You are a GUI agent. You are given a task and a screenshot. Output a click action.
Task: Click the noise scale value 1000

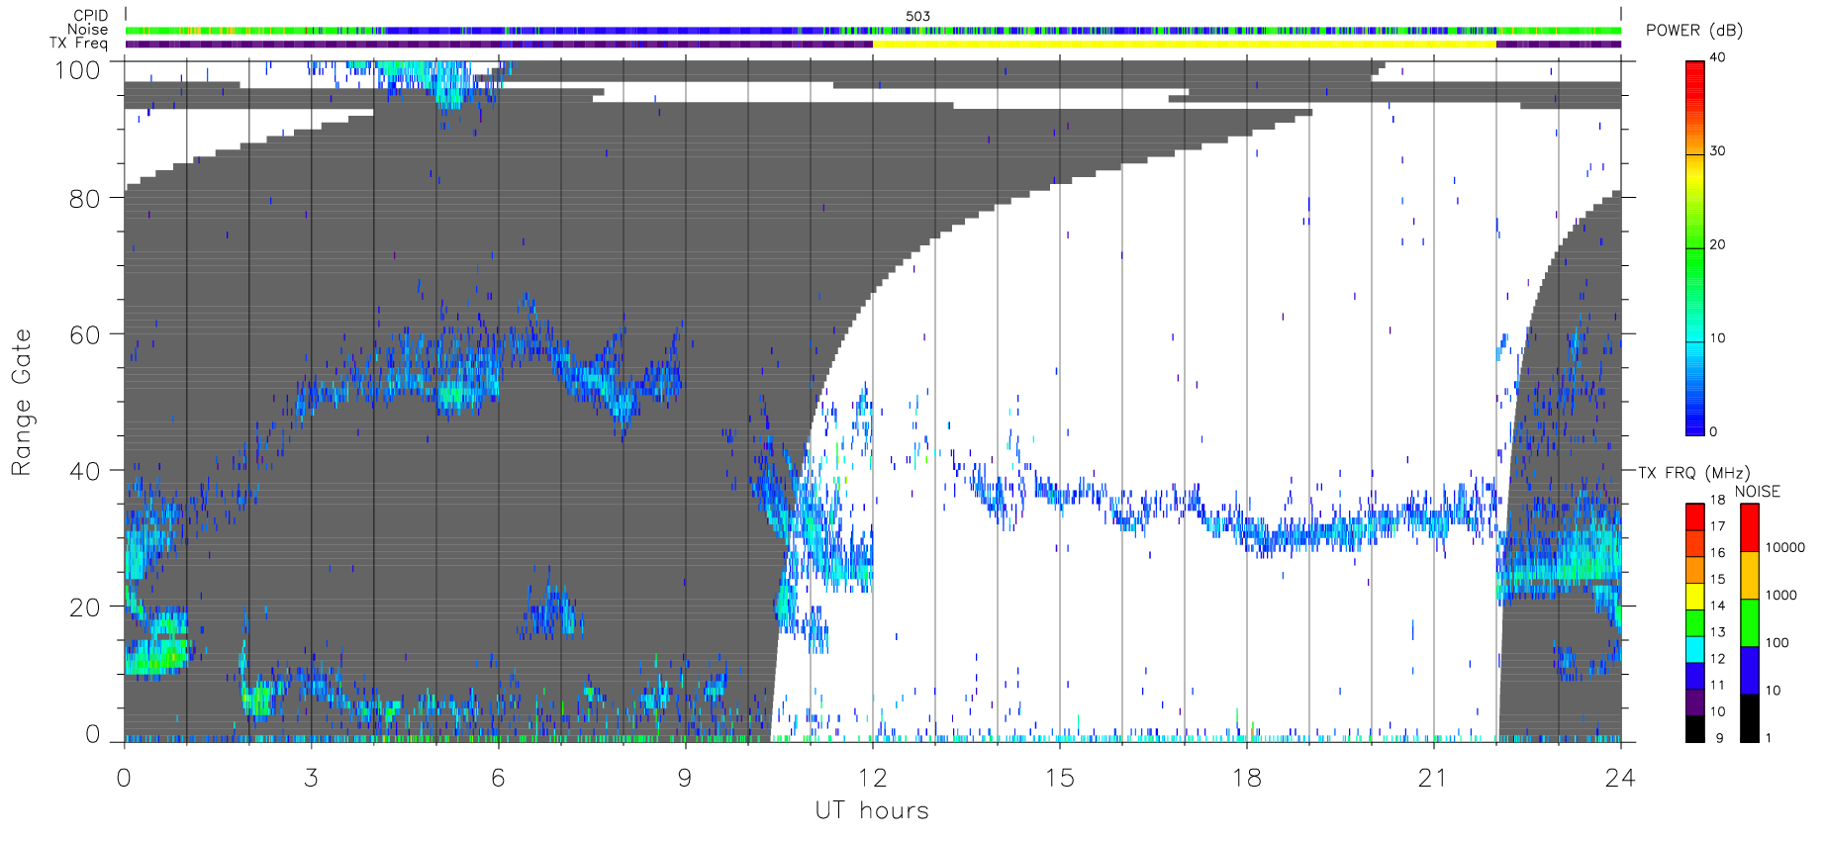click(x=1781, y=595)
